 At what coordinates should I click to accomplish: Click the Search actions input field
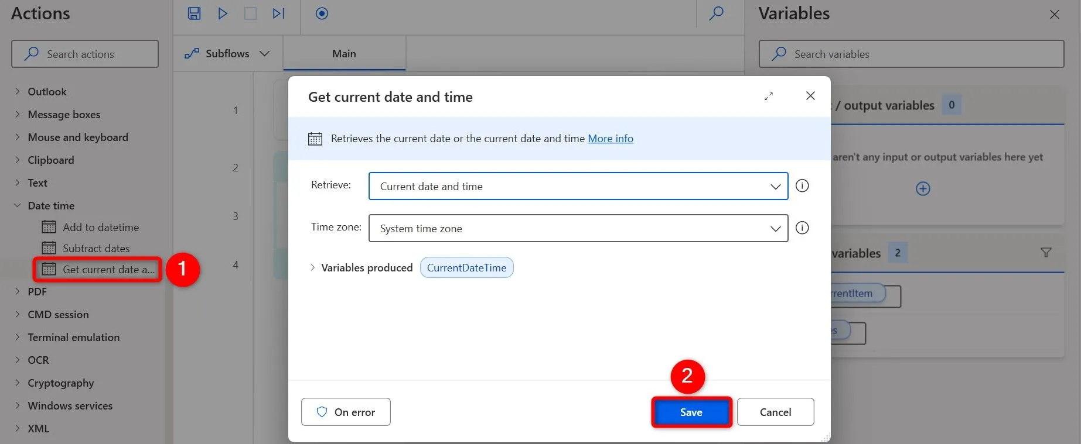tap(85, 54)
